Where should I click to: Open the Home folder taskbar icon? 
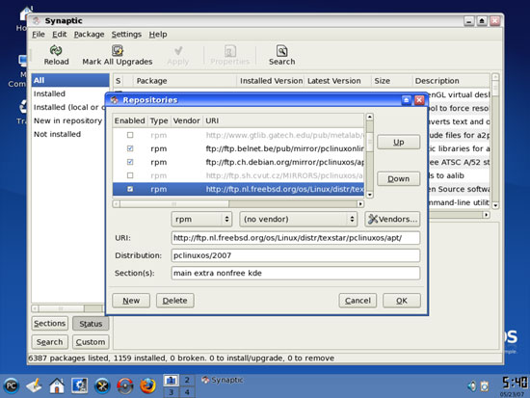tap(57, 385)
